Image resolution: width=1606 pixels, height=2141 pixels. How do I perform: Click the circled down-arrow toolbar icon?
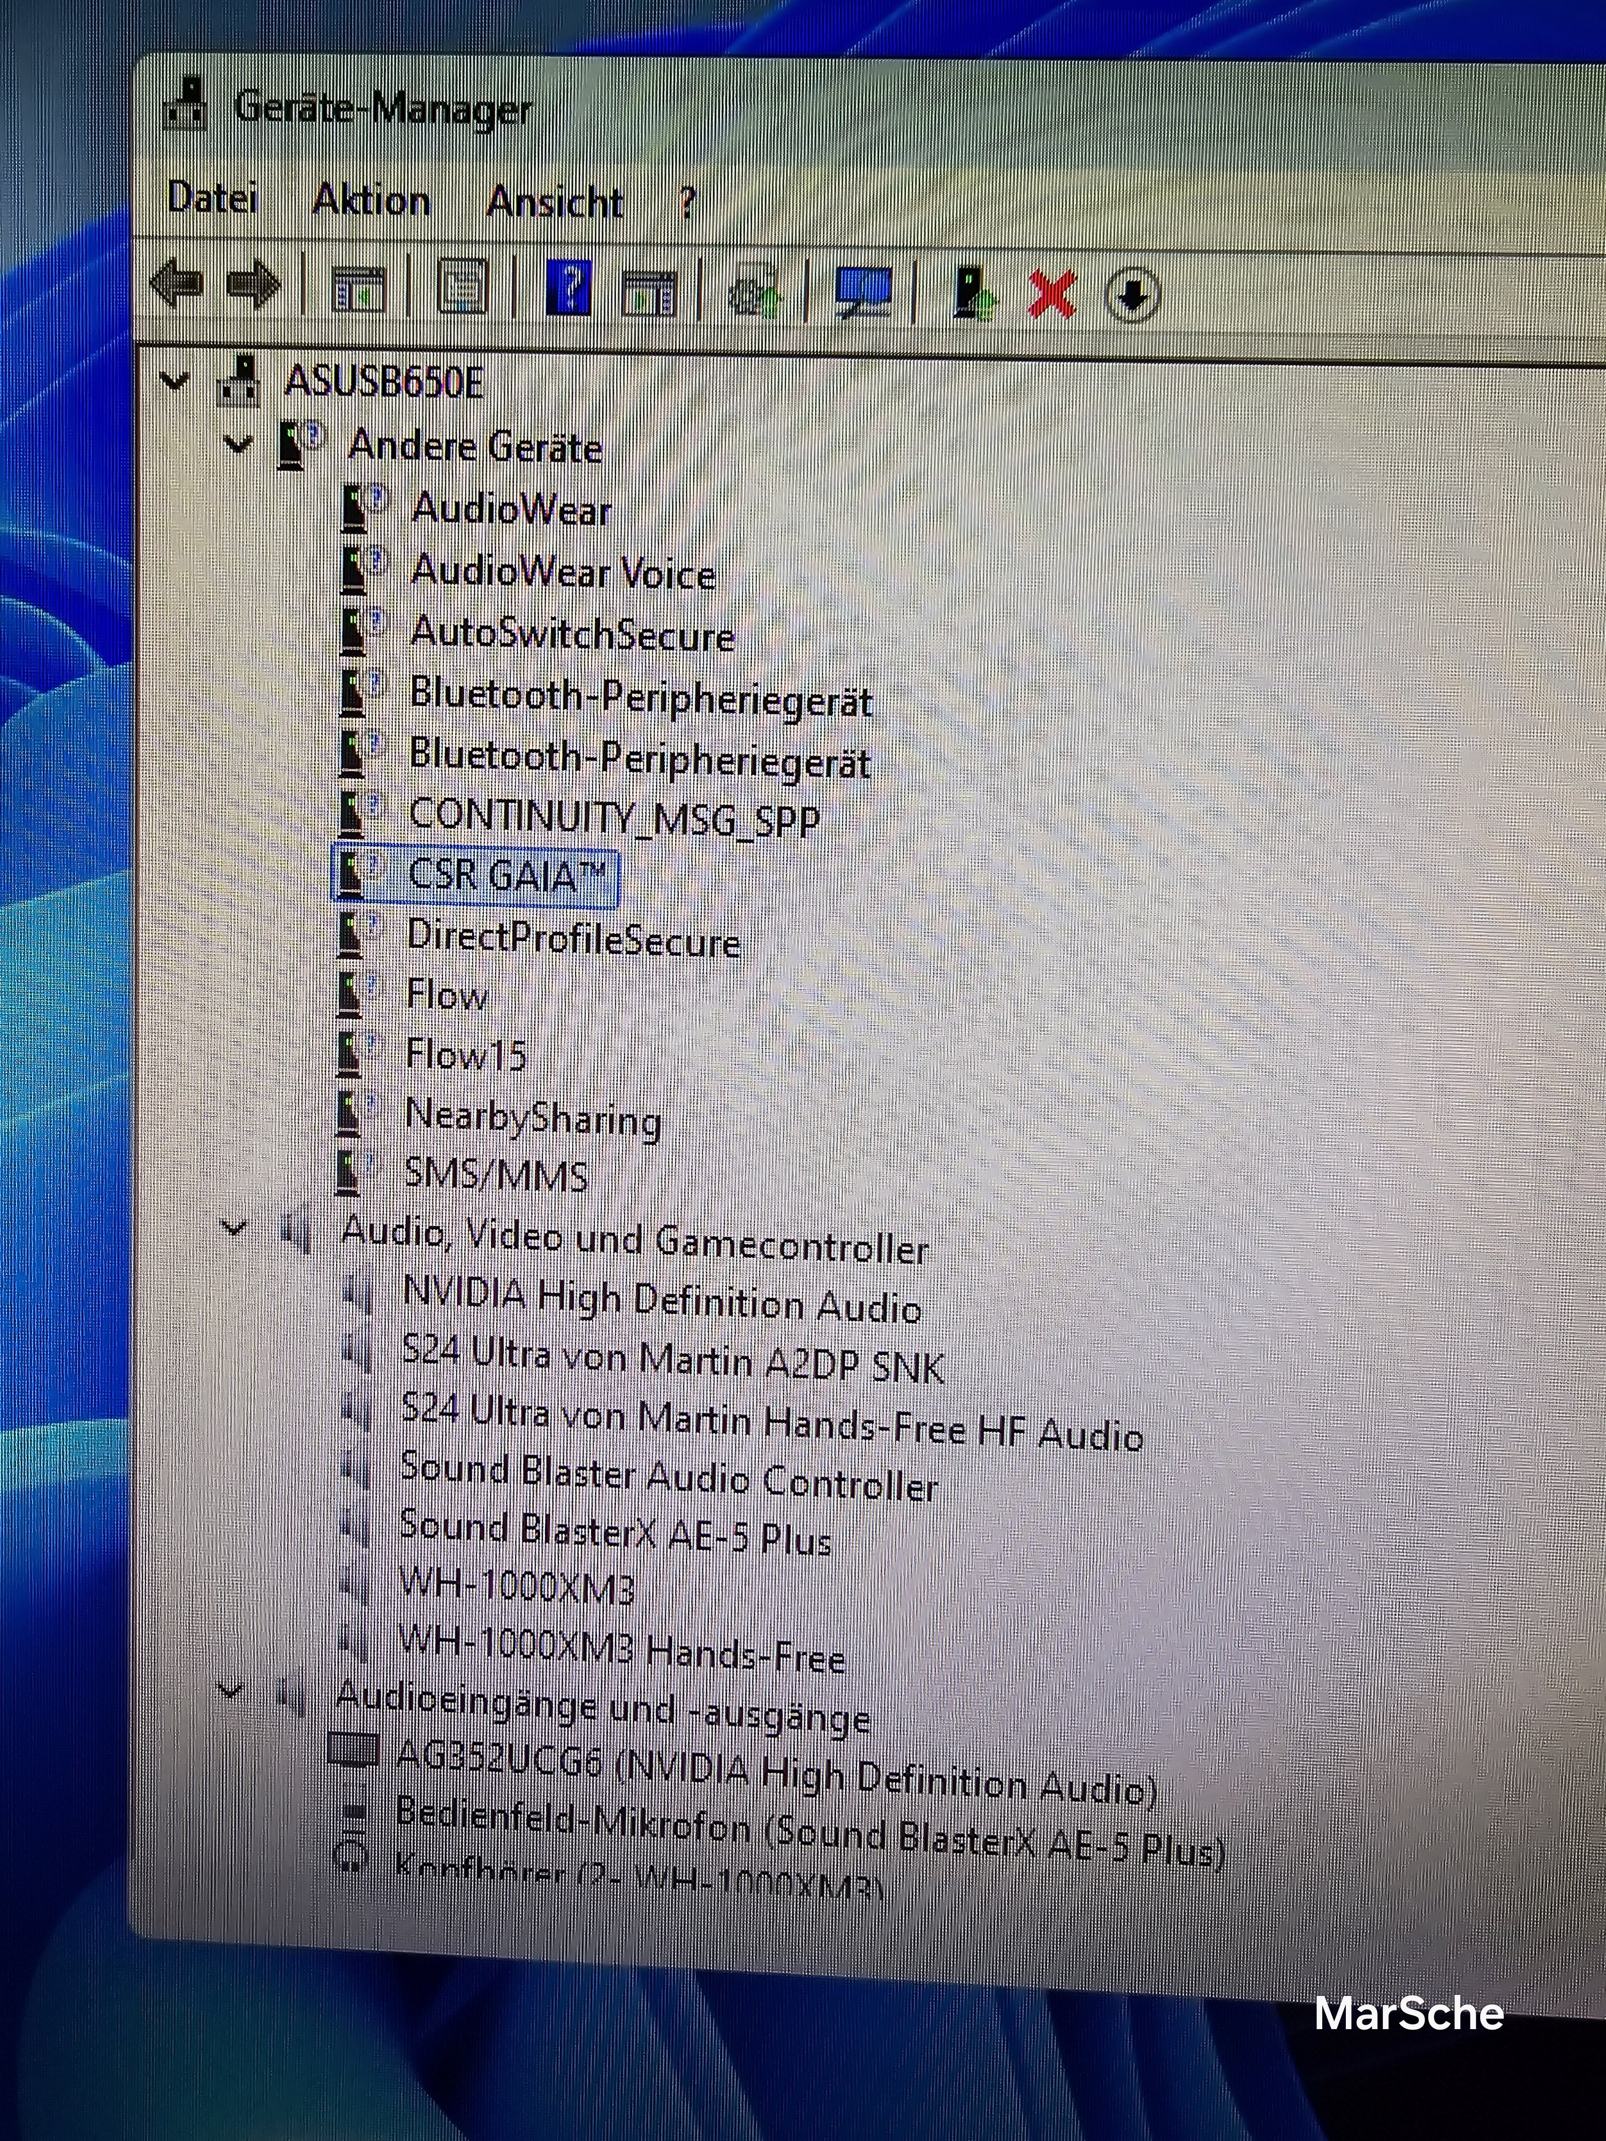click(1132, 294)
